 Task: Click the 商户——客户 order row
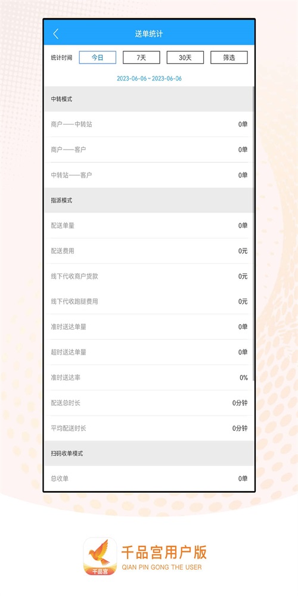point(149,150)
